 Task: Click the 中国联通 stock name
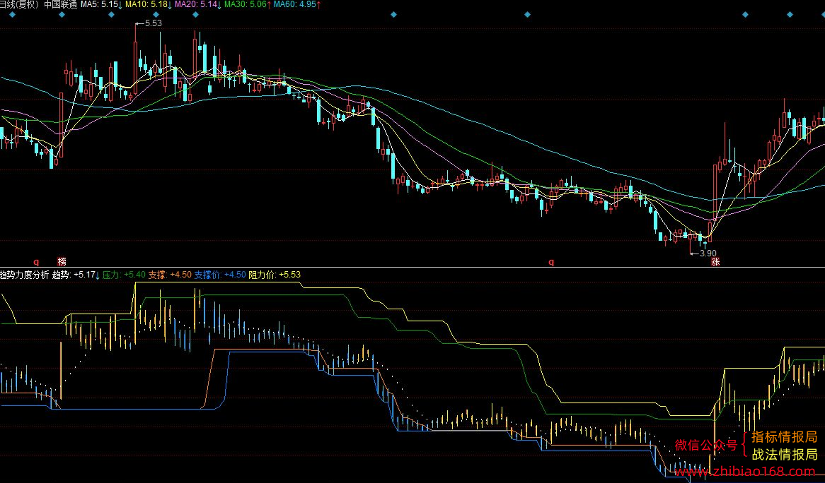pos(61,5)
